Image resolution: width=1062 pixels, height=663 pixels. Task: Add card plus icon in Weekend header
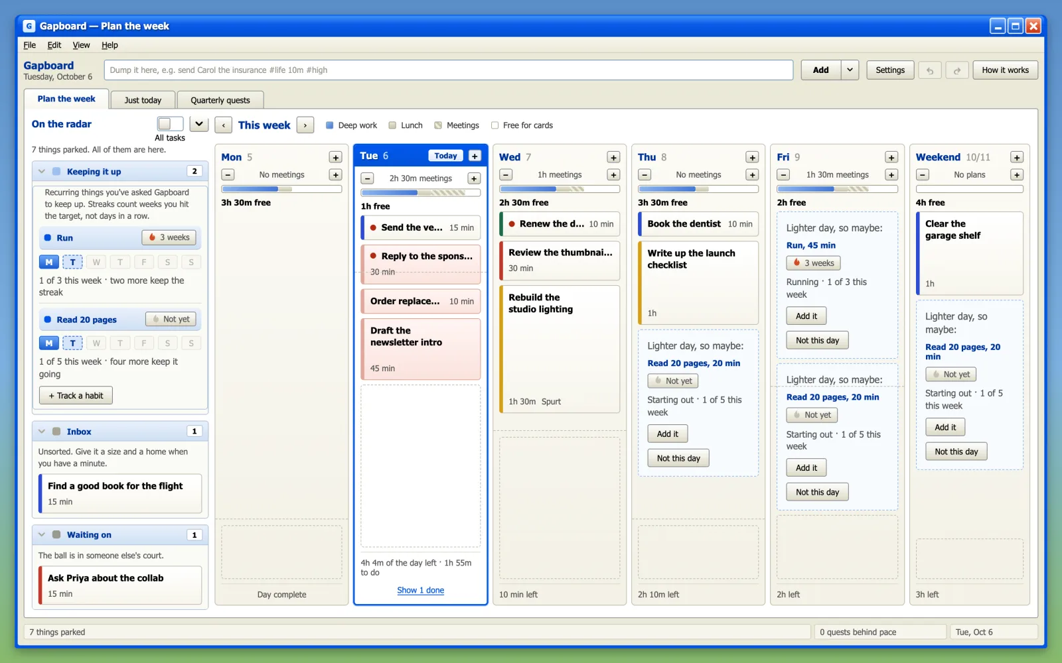[1017, 157]
